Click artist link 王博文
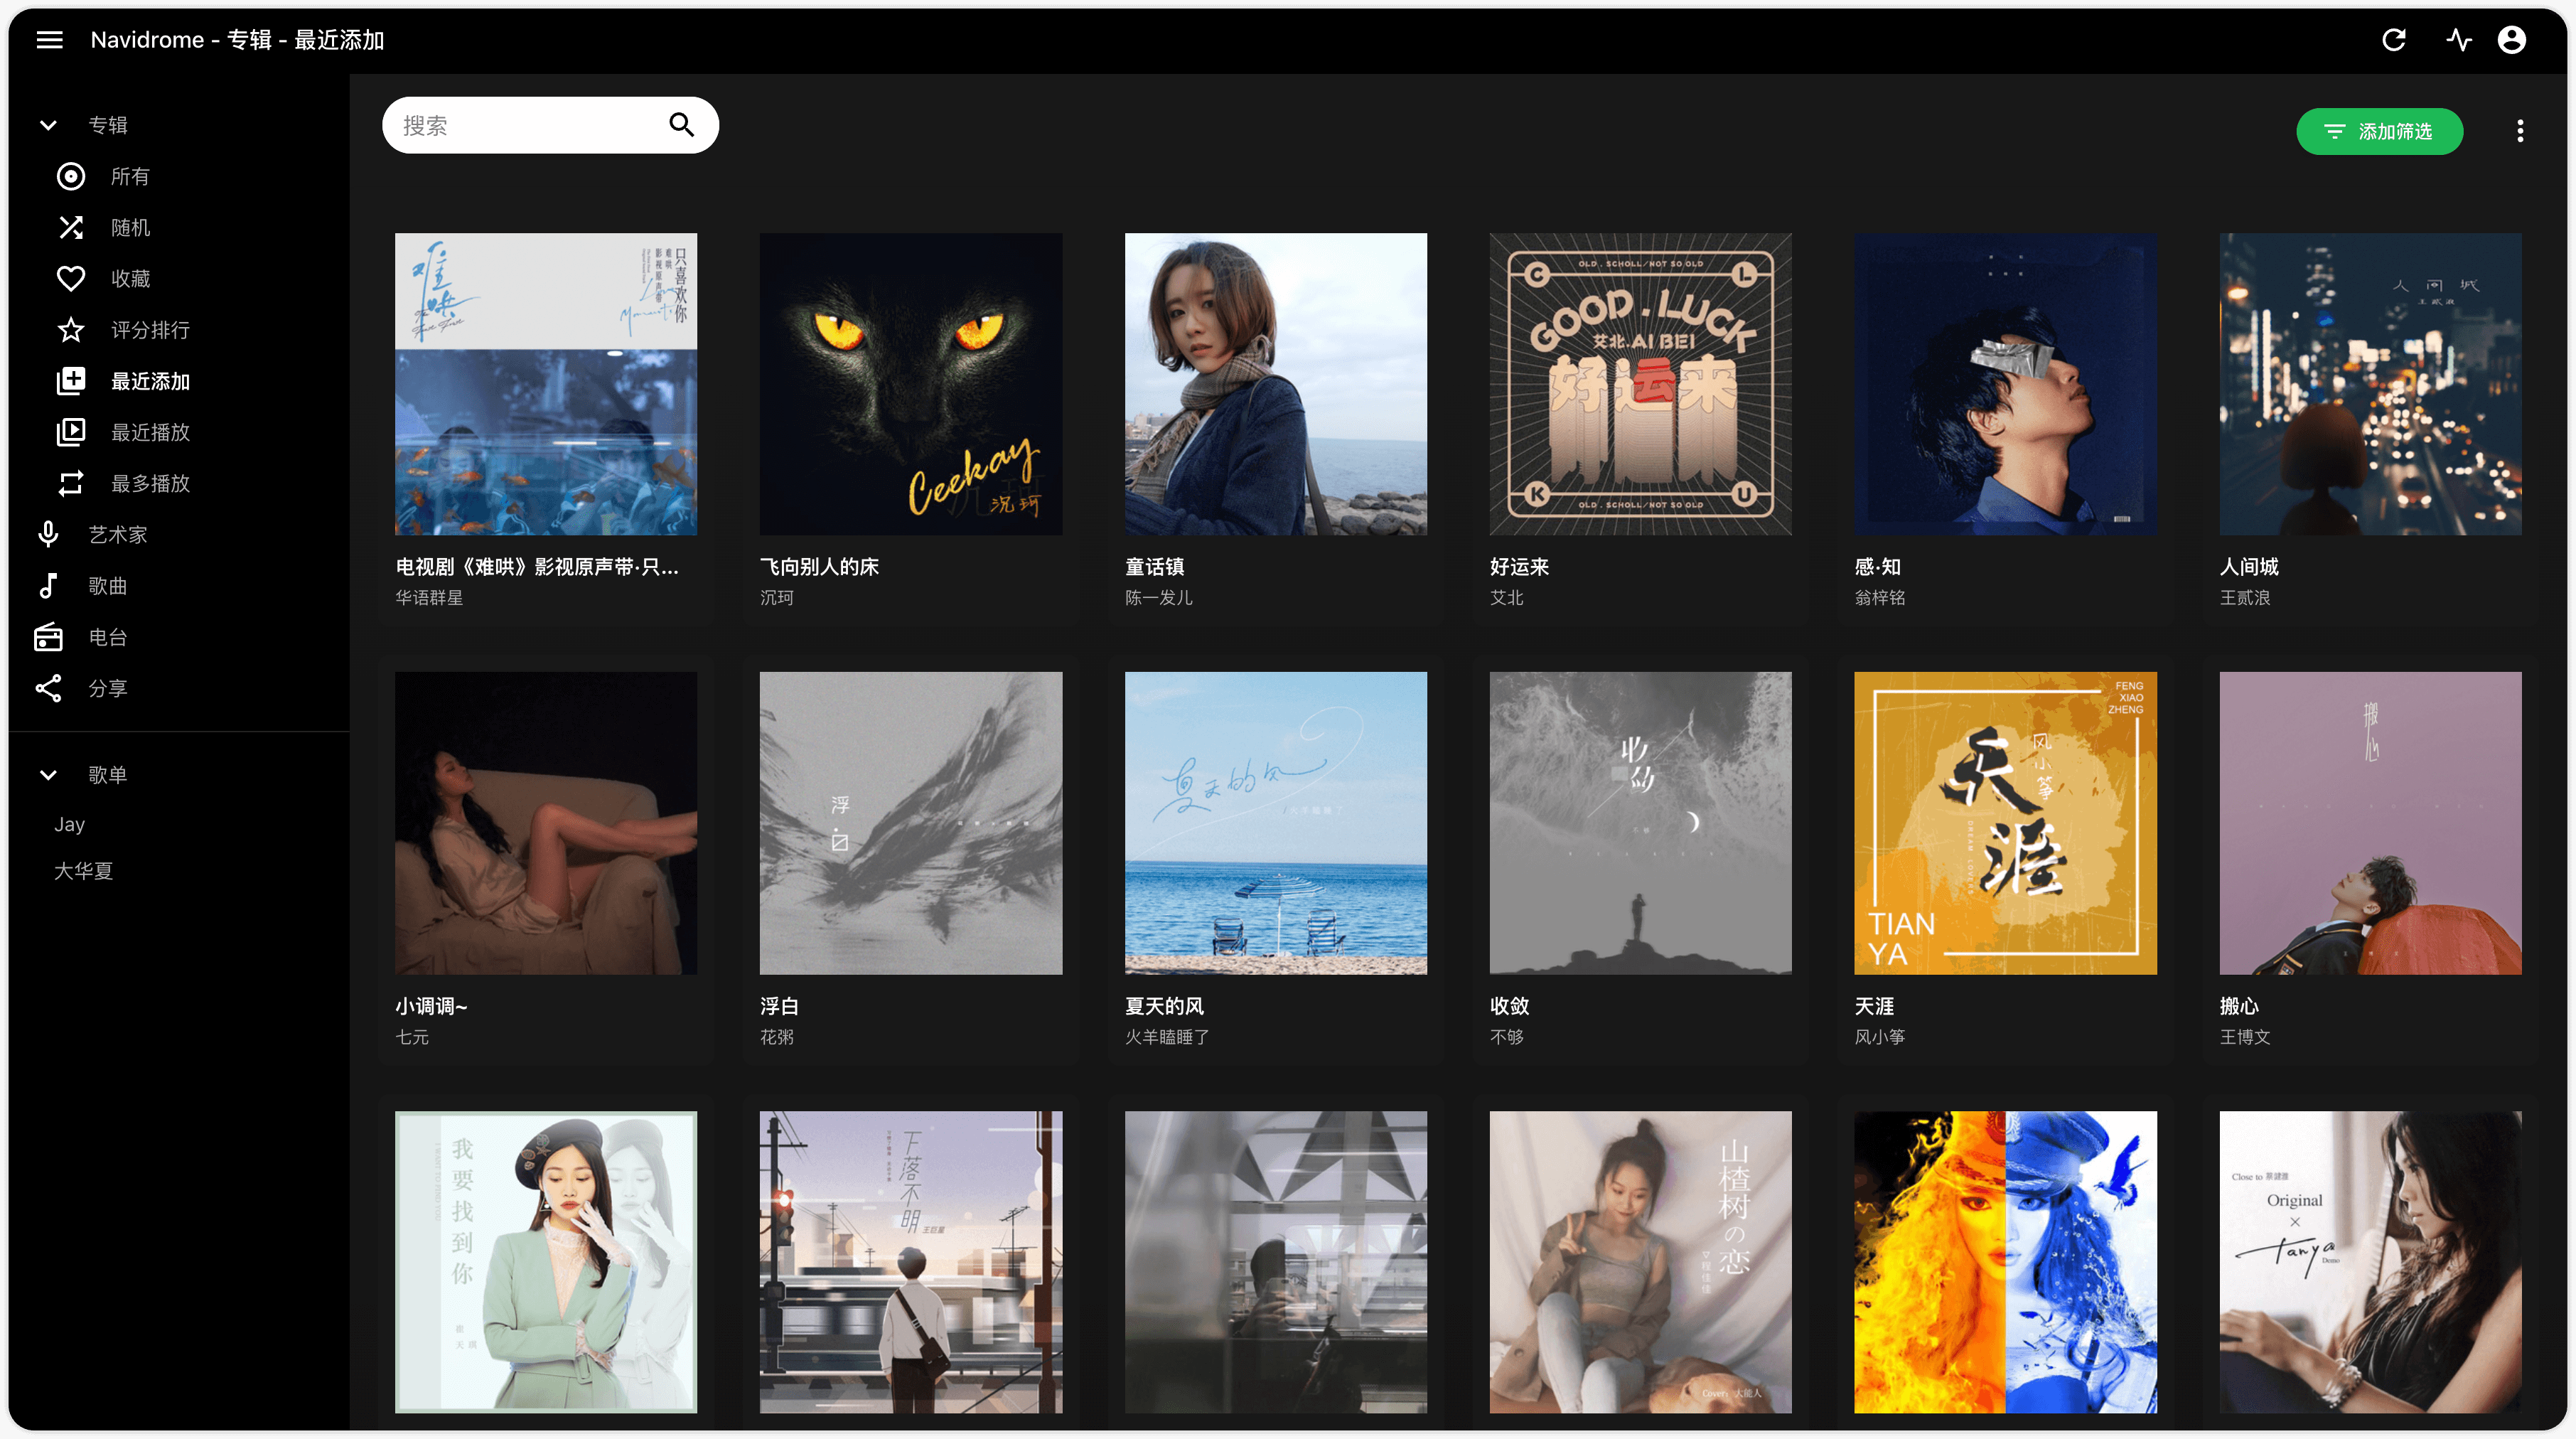The height and width of the screenshot is (1439, 2576). click(2244, 1037)
